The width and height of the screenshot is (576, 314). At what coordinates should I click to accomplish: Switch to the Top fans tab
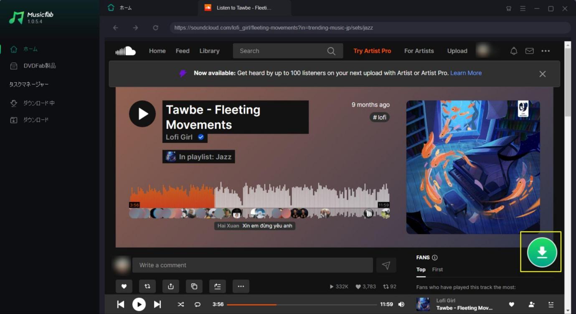[421, 270]
